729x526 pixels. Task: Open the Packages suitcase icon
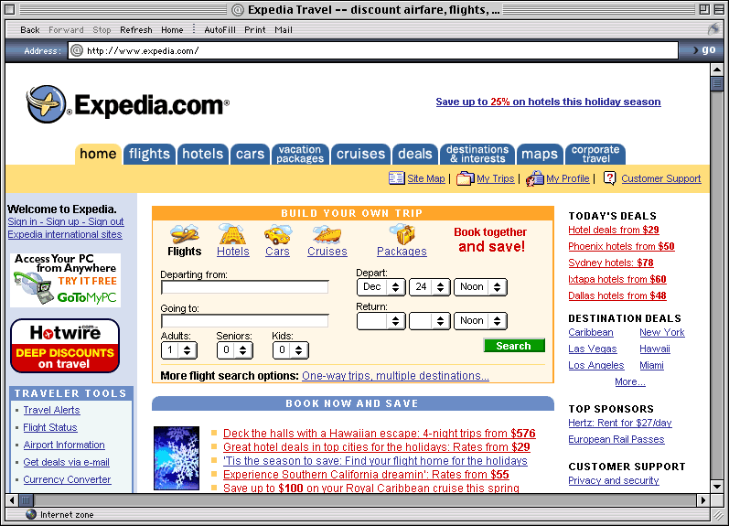click(402, 234)
